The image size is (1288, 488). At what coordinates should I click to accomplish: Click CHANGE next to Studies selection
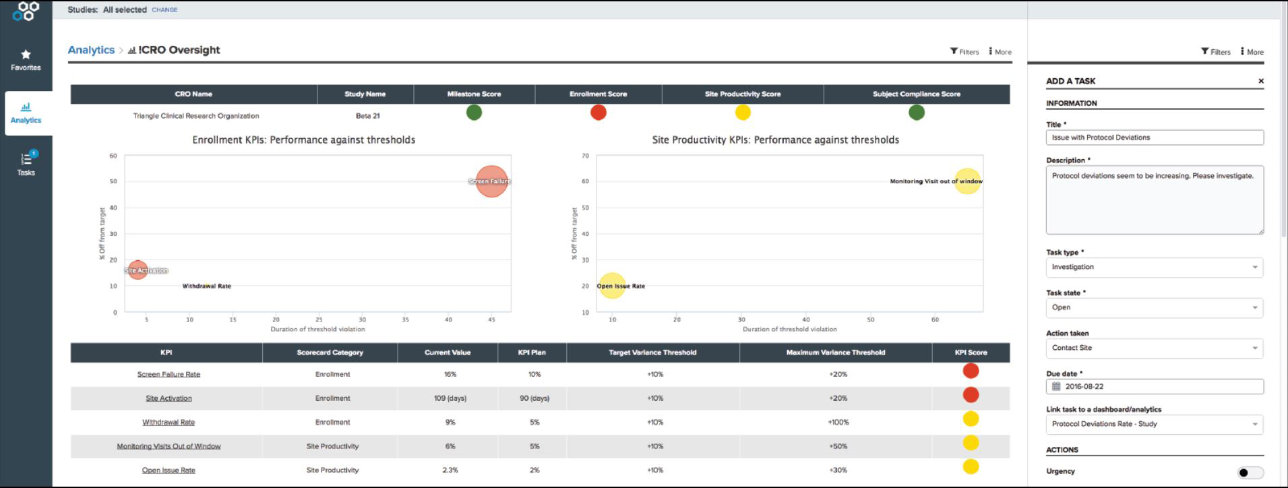click(164, 10)
